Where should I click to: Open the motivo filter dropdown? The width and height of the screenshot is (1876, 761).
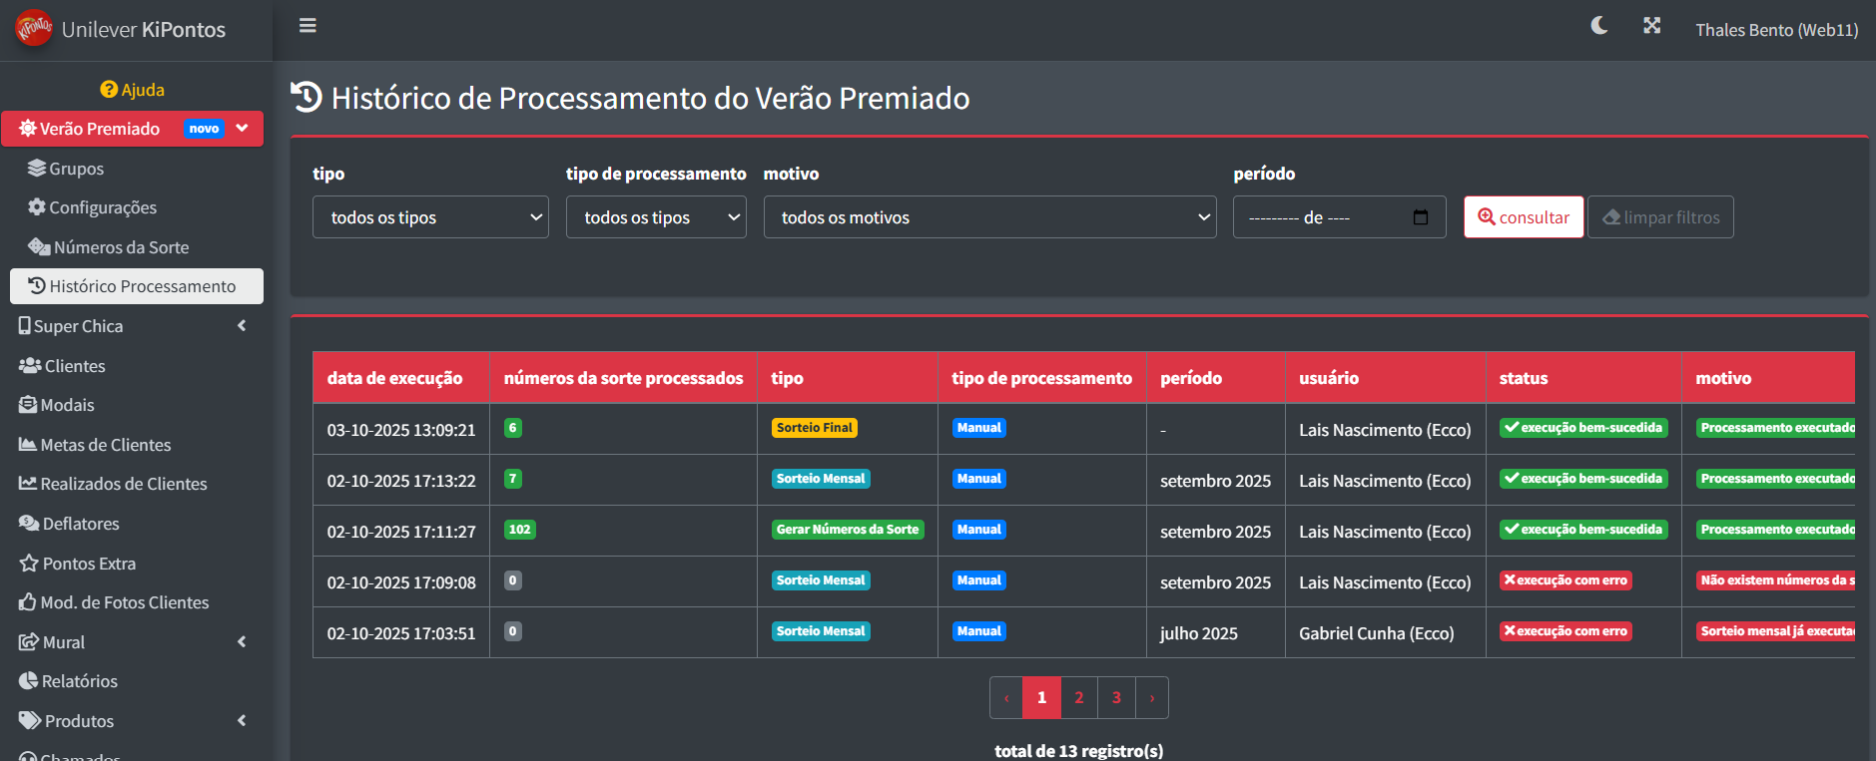pyautogui.click(x=988, y=217)
